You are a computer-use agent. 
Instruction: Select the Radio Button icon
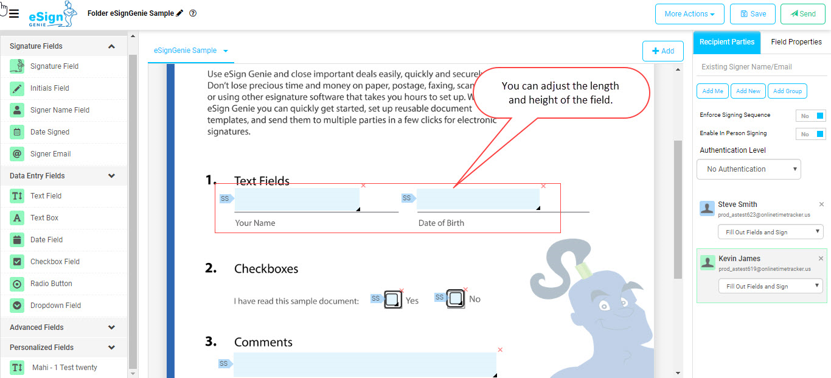click(x=17, y=284)
